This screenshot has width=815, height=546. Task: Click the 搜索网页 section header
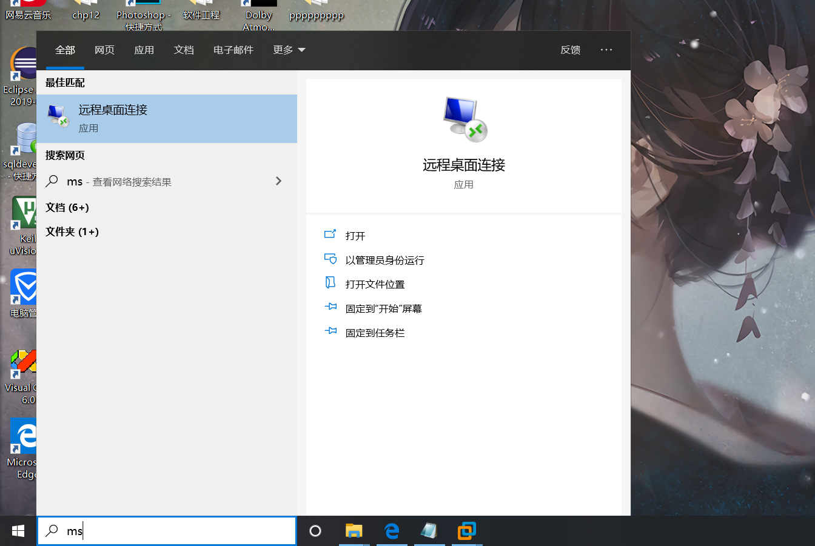(65, 155)
